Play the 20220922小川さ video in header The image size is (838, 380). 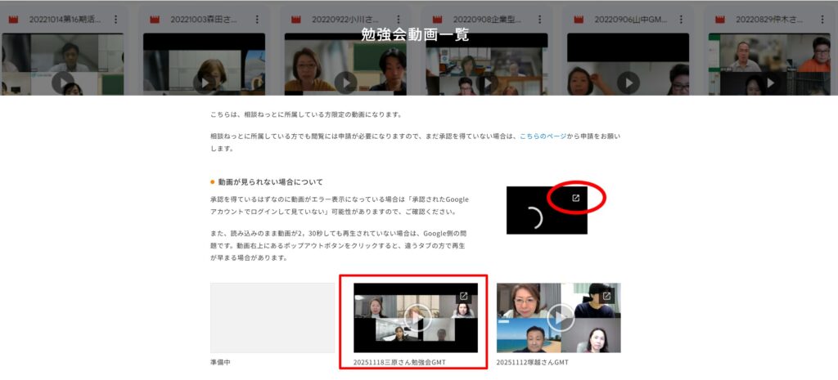[345, 82]
